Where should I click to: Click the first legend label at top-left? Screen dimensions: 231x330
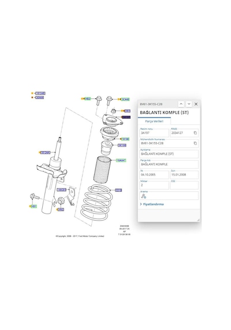[40, 93]
